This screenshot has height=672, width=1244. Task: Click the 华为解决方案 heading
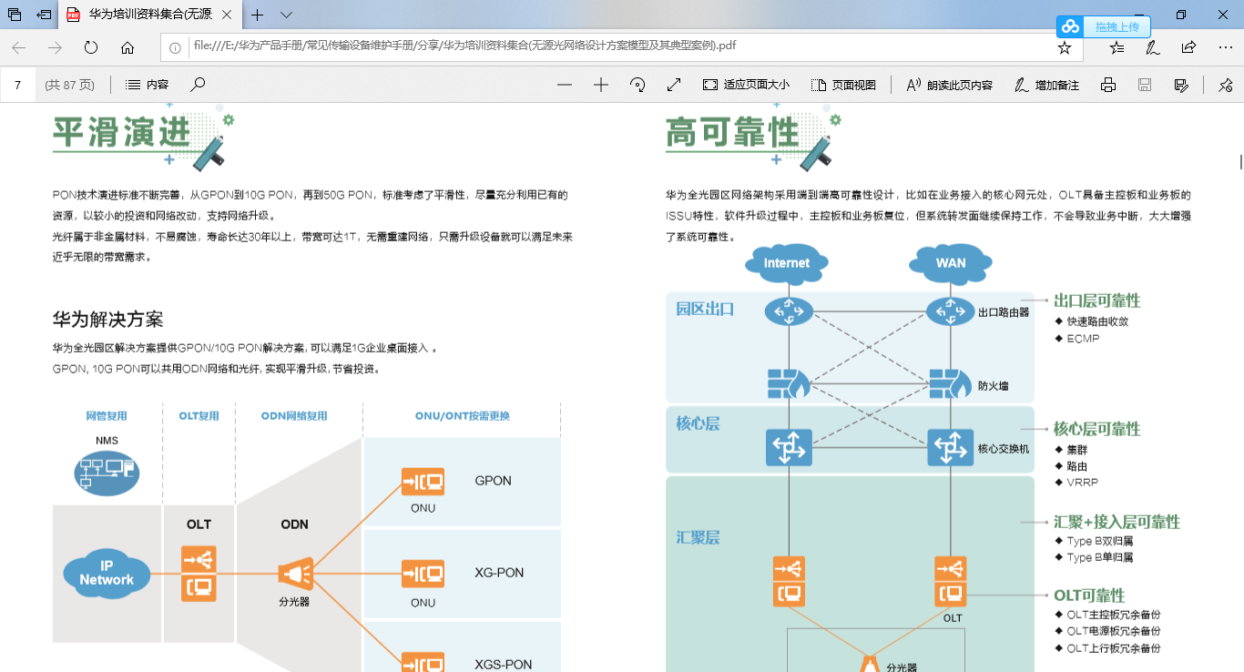pos(107,320)
